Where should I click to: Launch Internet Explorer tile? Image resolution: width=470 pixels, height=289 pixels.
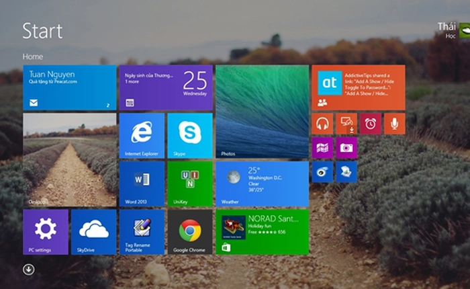tap(142, 136)
